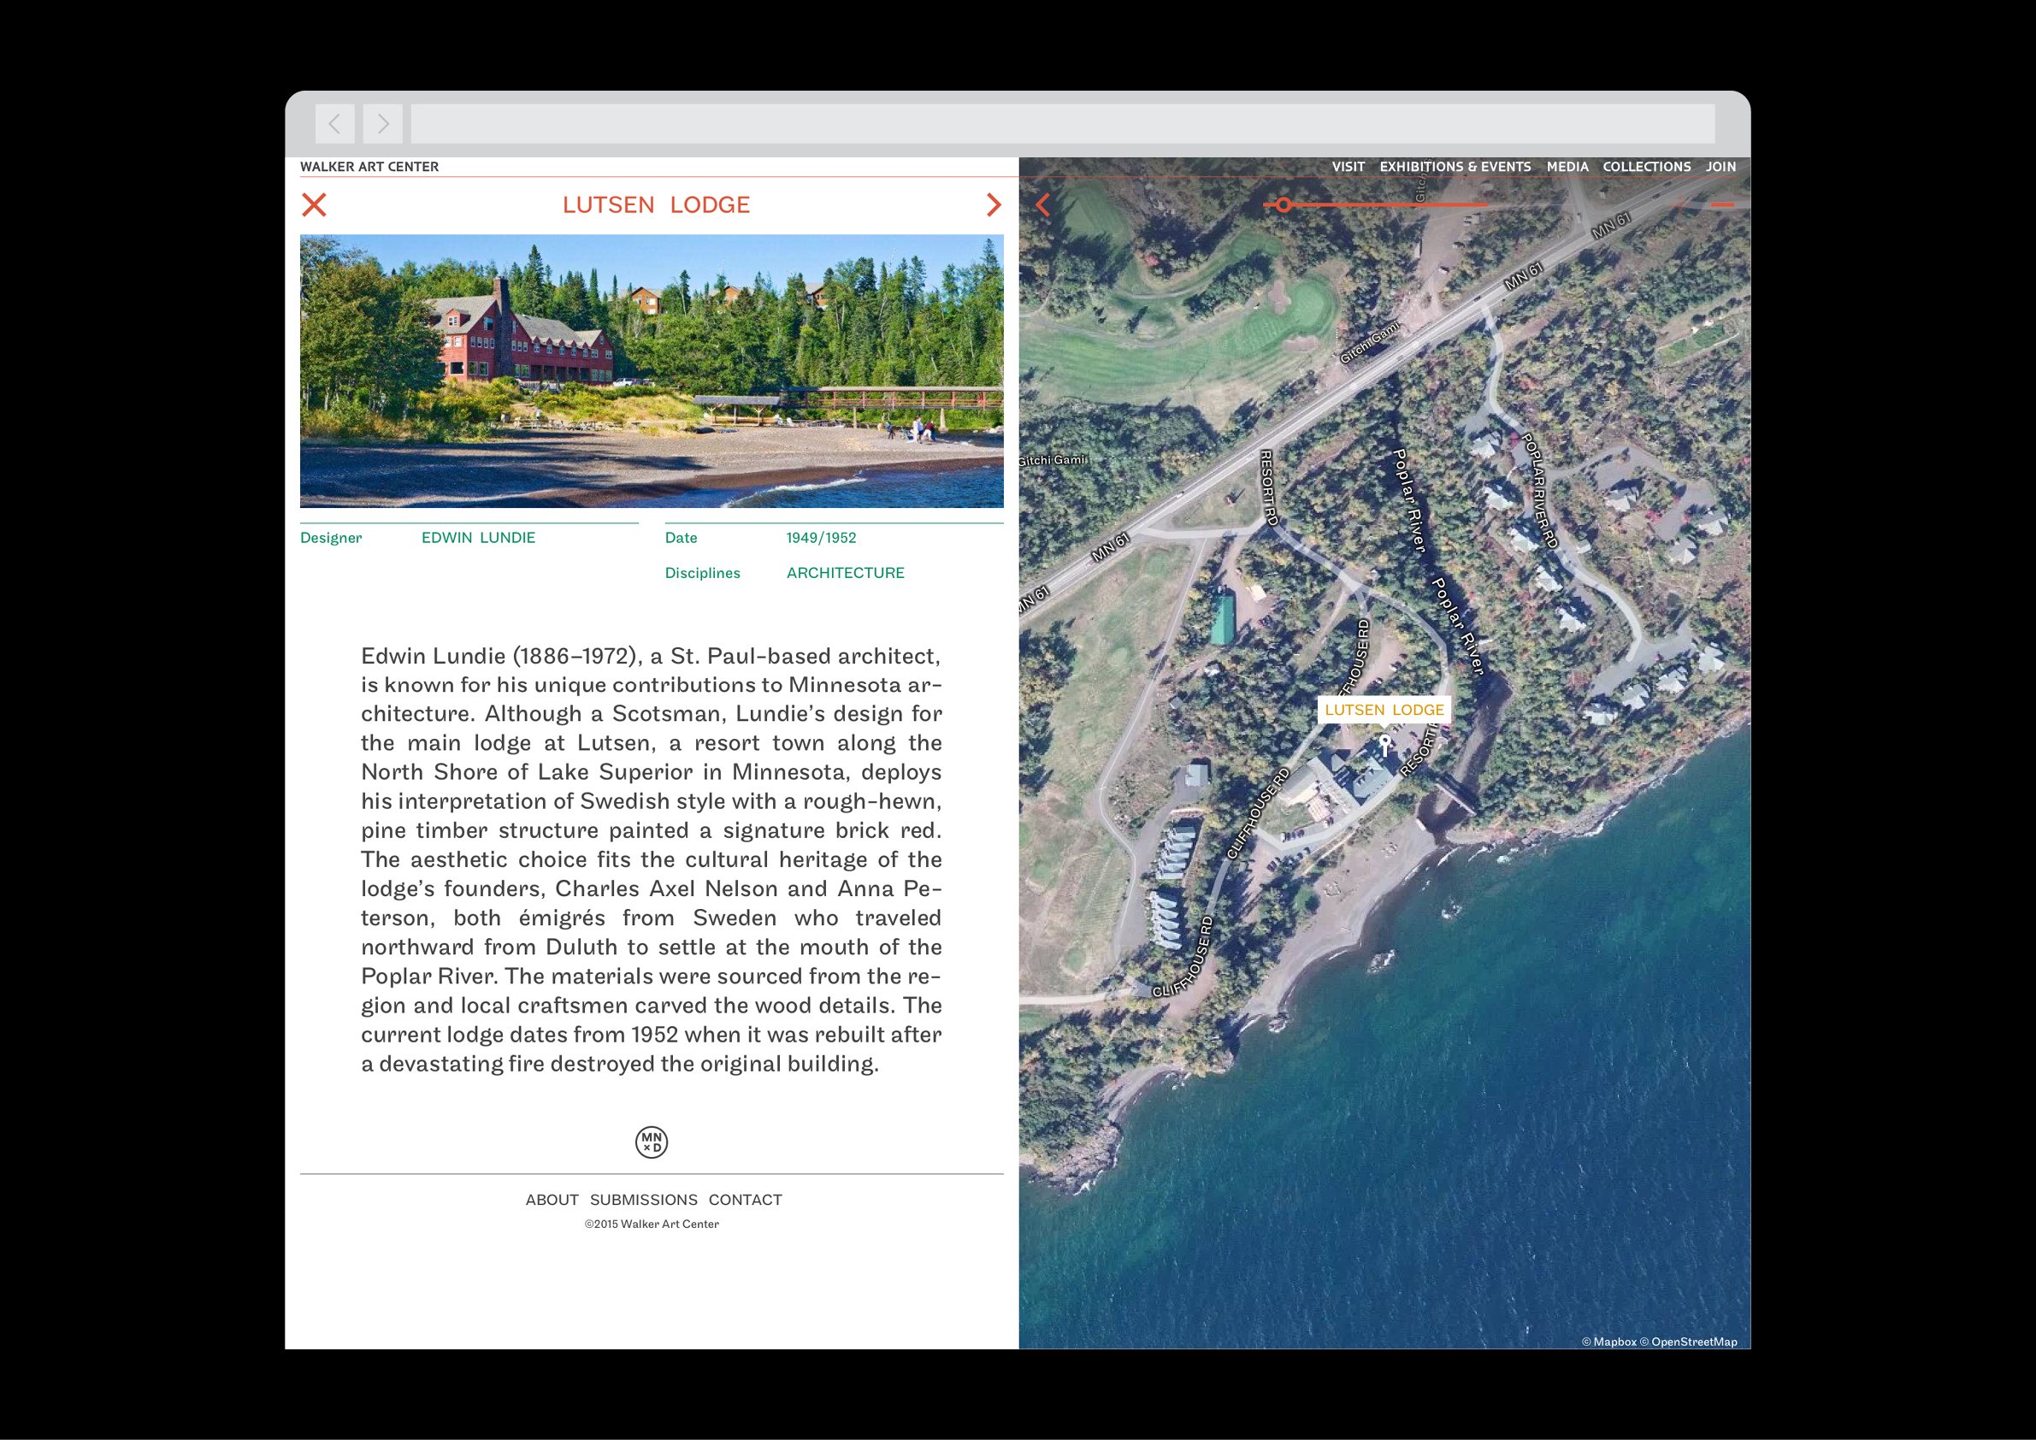Image resolution: width=2036 pixels, height=1440 pixels.
Task: Open the Collections menu item
Action: [1646, 167]
